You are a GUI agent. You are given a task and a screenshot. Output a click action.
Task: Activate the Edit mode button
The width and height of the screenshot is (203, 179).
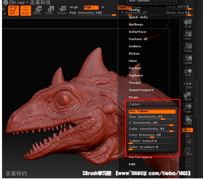pyautogui.click(x=14, y=11)
